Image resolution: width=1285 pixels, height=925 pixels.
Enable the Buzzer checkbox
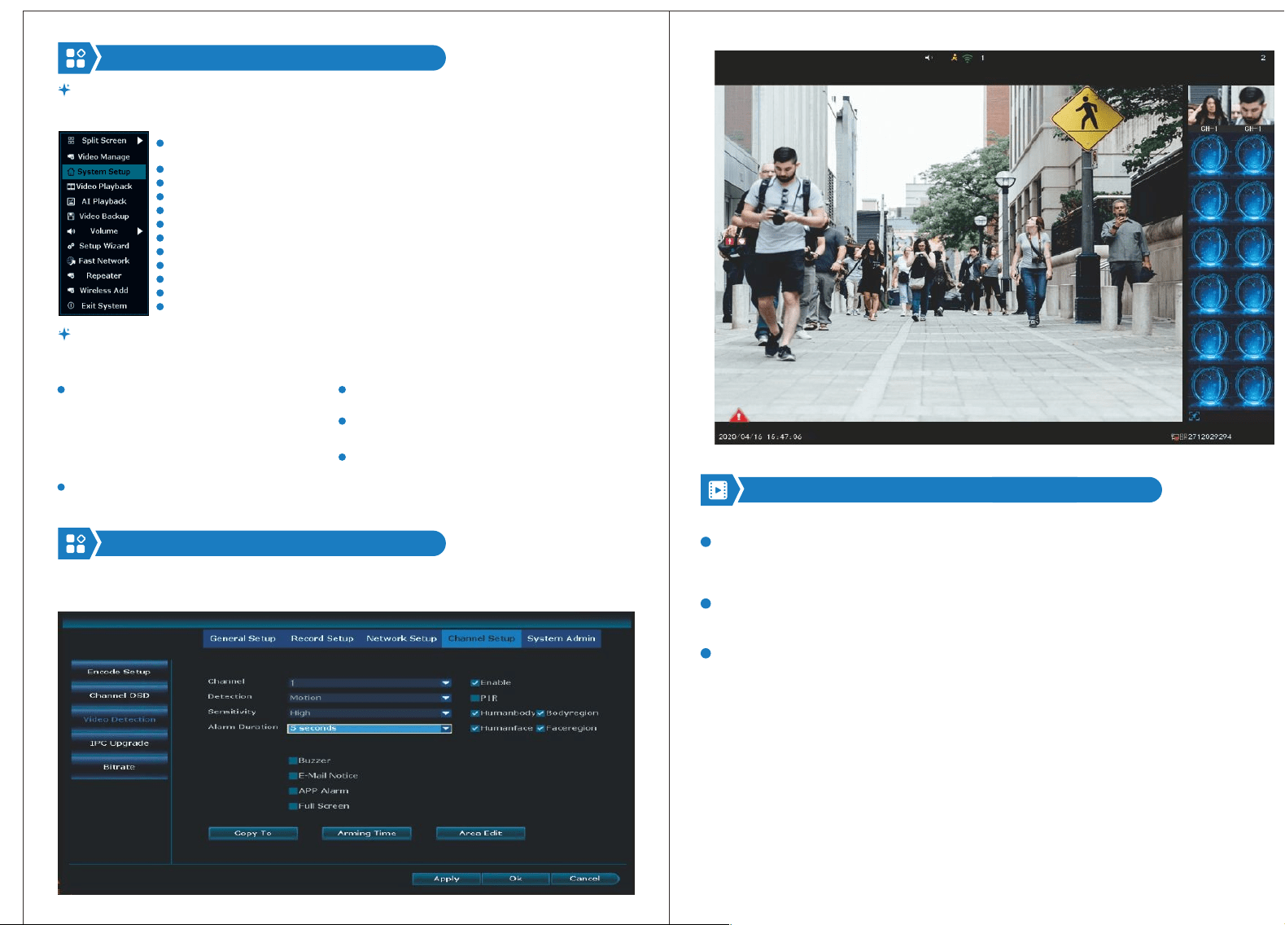(293, 761)
